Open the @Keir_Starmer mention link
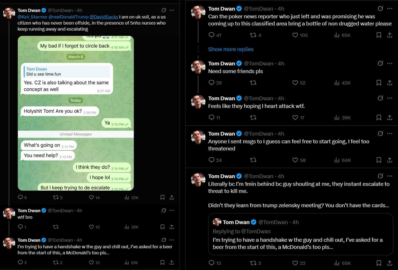The height and width of the screenshot is (270, 398). coord(32,17)
